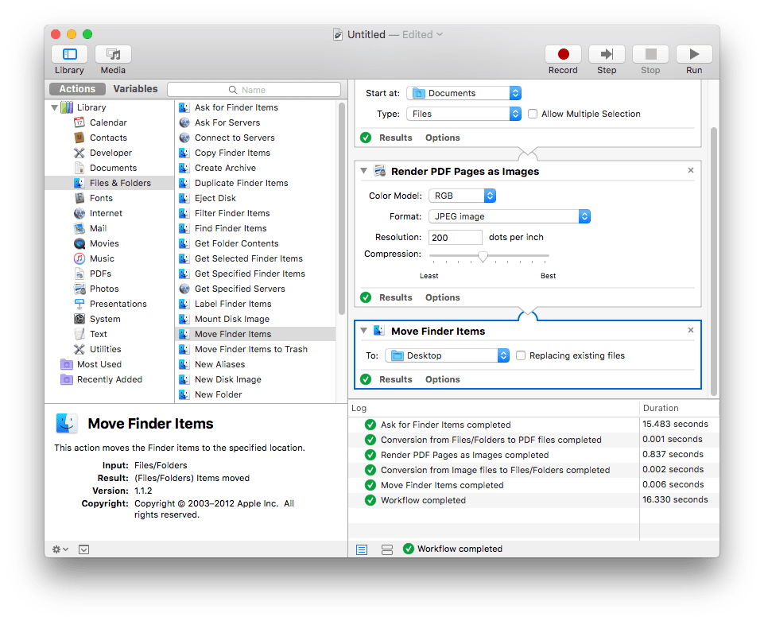Open Options under Move Finder Items
764x621 pixels.
tap(442, 379)
